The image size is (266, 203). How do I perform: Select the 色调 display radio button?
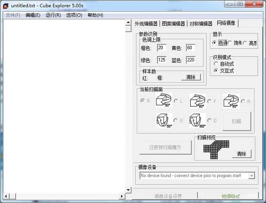click(214, 43)
